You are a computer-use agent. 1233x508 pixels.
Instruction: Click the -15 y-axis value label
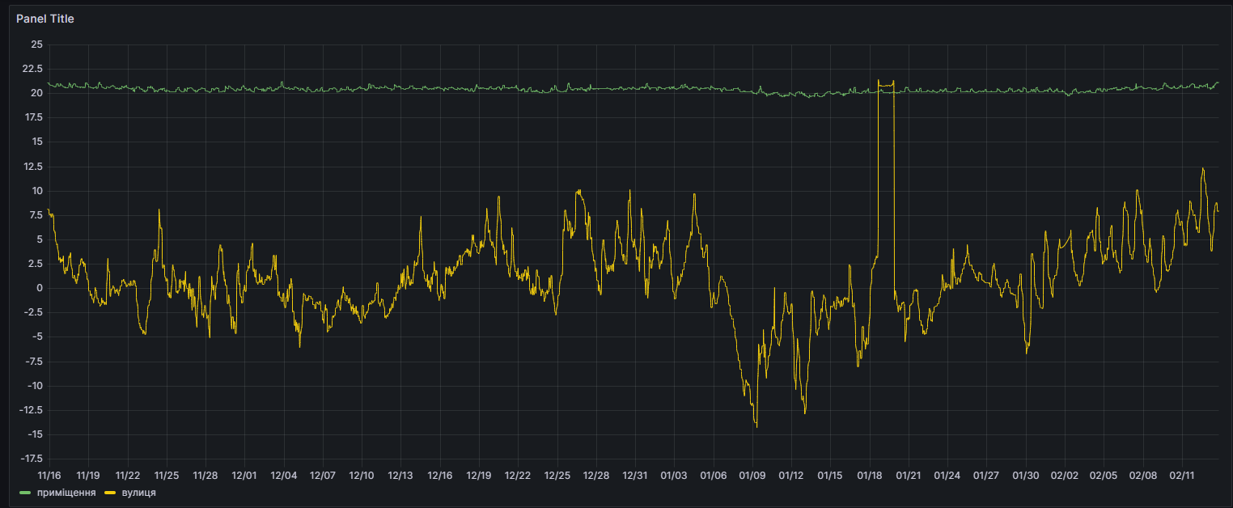[34, 434]
